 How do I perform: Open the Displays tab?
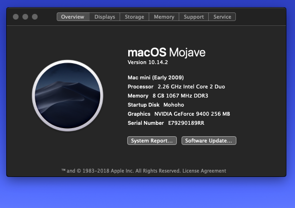click(x=104, y=17)
